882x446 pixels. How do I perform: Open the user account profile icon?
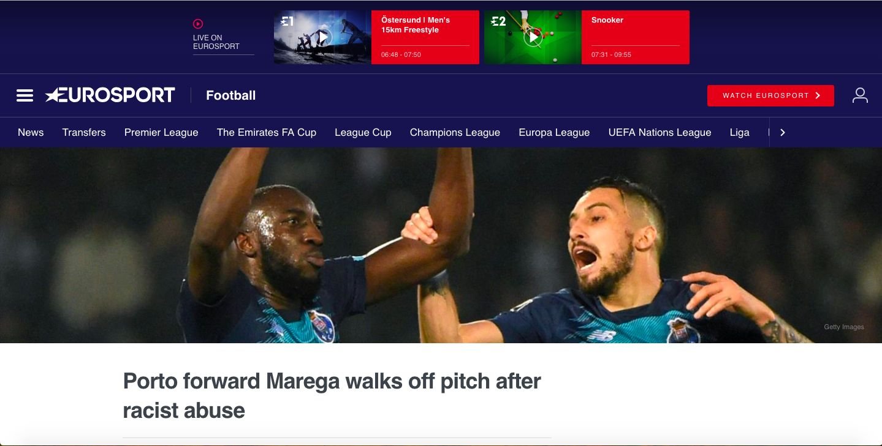[x=860, y=95]
